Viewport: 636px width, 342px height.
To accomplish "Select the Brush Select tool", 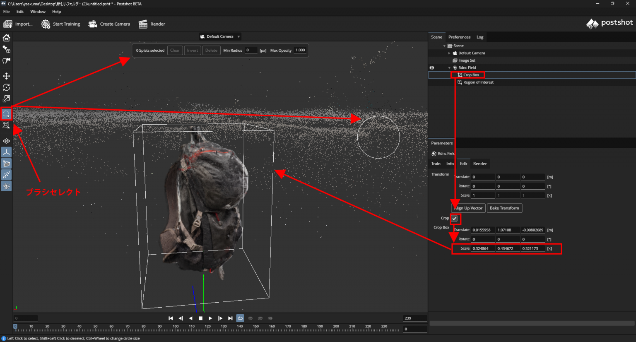I will (x=6, y=114).
